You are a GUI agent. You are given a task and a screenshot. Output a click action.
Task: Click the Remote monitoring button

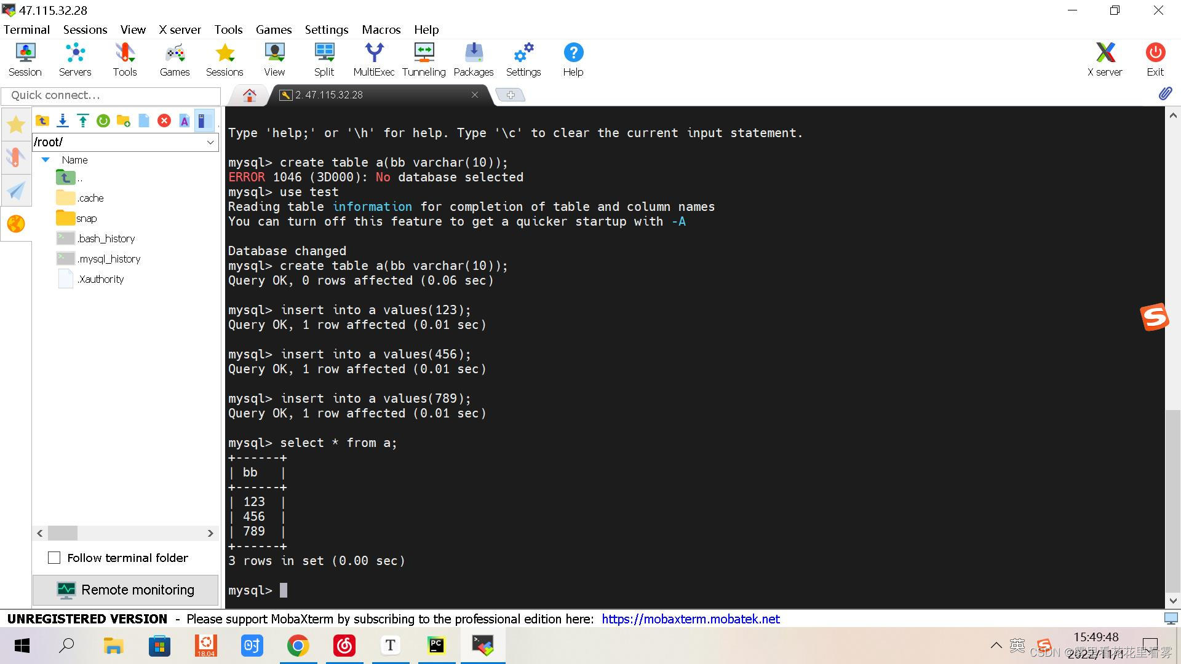[x=125, y=590]
